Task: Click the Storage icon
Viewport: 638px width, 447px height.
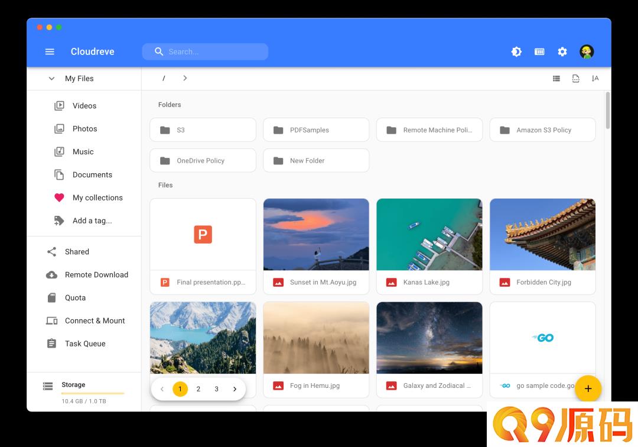Action: click(48, 386)
